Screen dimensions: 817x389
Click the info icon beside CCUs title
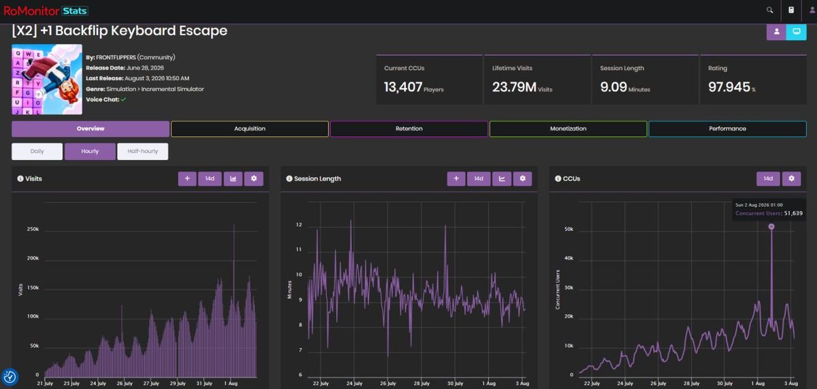(x=558, y=179)
